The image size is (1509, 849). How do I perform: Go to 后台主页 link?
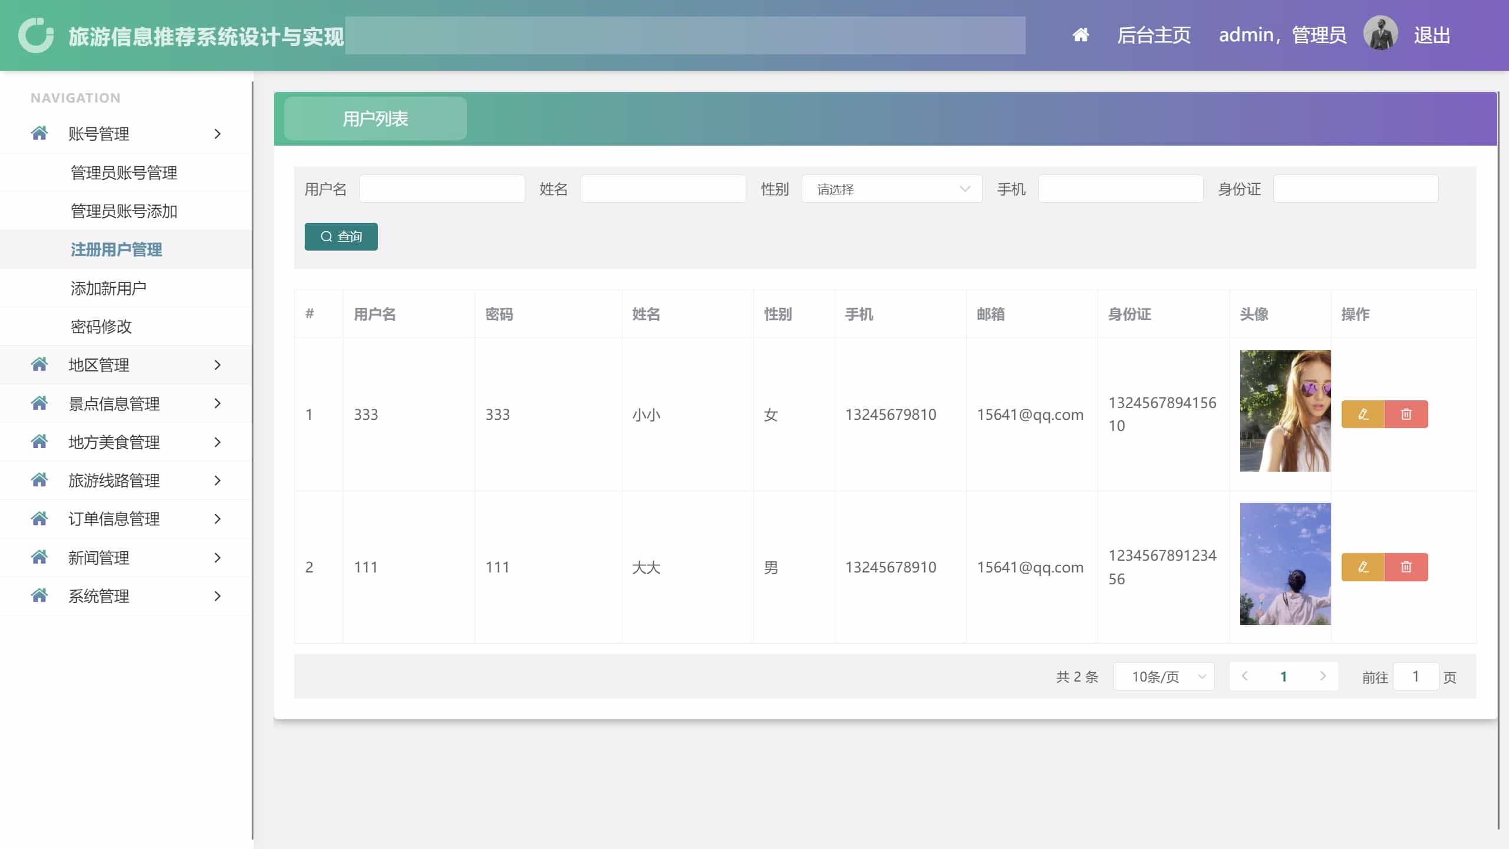[1154, 35]
